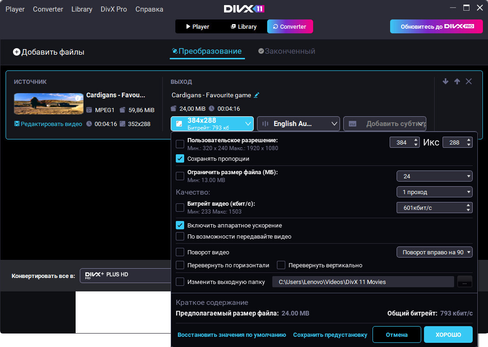Viewport: 488px width, 347px height.
Task: Click the Converter refresh icon
Action: pyautogui.click(x=276, y=26)
